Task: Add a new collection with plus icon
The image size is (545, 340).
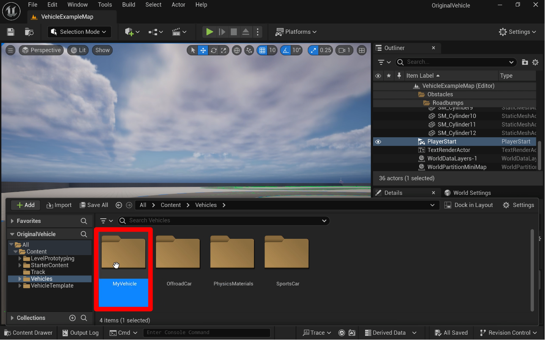Action: click(72, 318)
